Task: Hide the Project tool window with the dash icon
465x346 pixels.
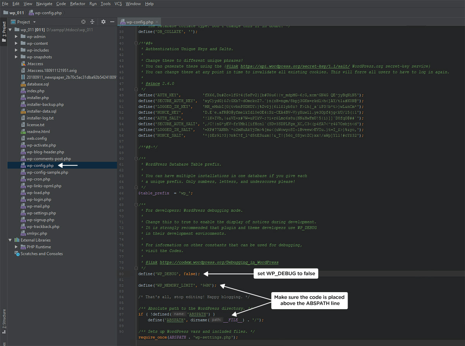Action: coord(112,22)
